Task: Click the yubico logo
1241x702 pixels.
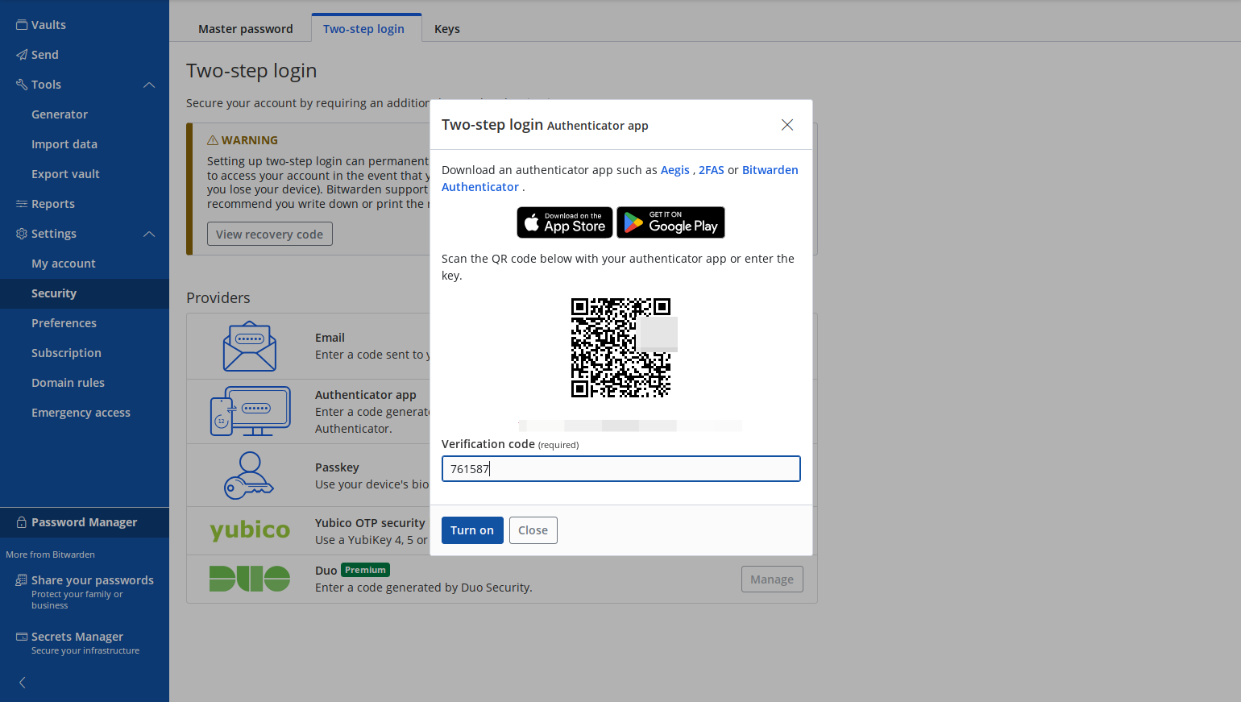Action: (250, 530)
